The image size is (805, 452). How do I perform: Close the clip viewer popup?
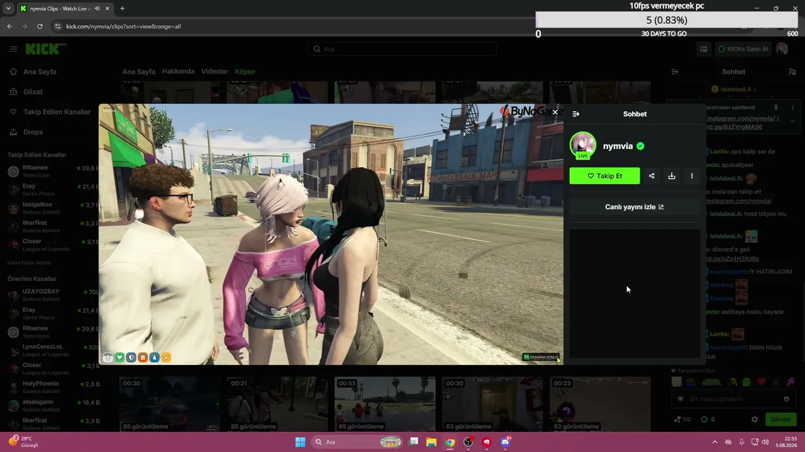click(555, 112)
